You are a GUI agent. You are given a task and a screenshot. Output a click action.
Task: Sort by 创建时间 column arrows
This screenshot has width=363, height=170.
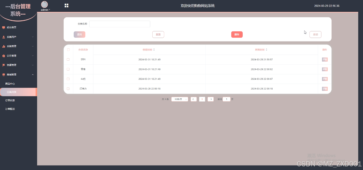pos(154,50)
